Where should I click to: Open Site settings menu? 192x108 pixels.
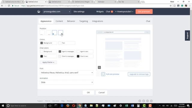[x=79, y=11]
